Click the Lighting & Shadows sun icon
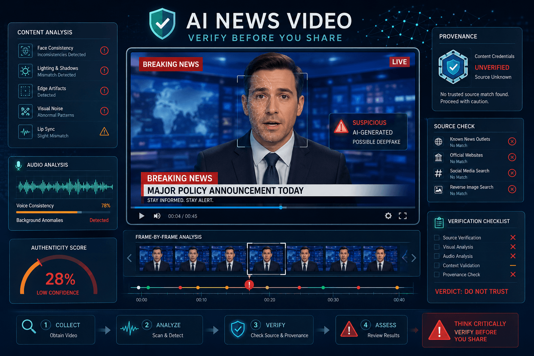The height and width of the screenshot is (356, 534). tap(25, 71)
